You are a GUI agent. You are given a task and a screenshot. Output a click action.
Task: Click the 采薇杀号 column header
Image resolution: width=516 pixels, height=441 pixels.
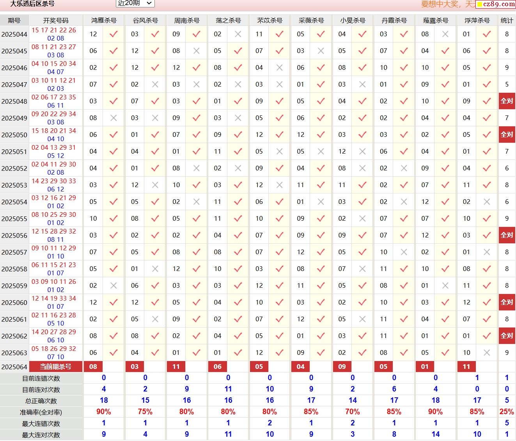pyautogui.click(x=311, y=21)
